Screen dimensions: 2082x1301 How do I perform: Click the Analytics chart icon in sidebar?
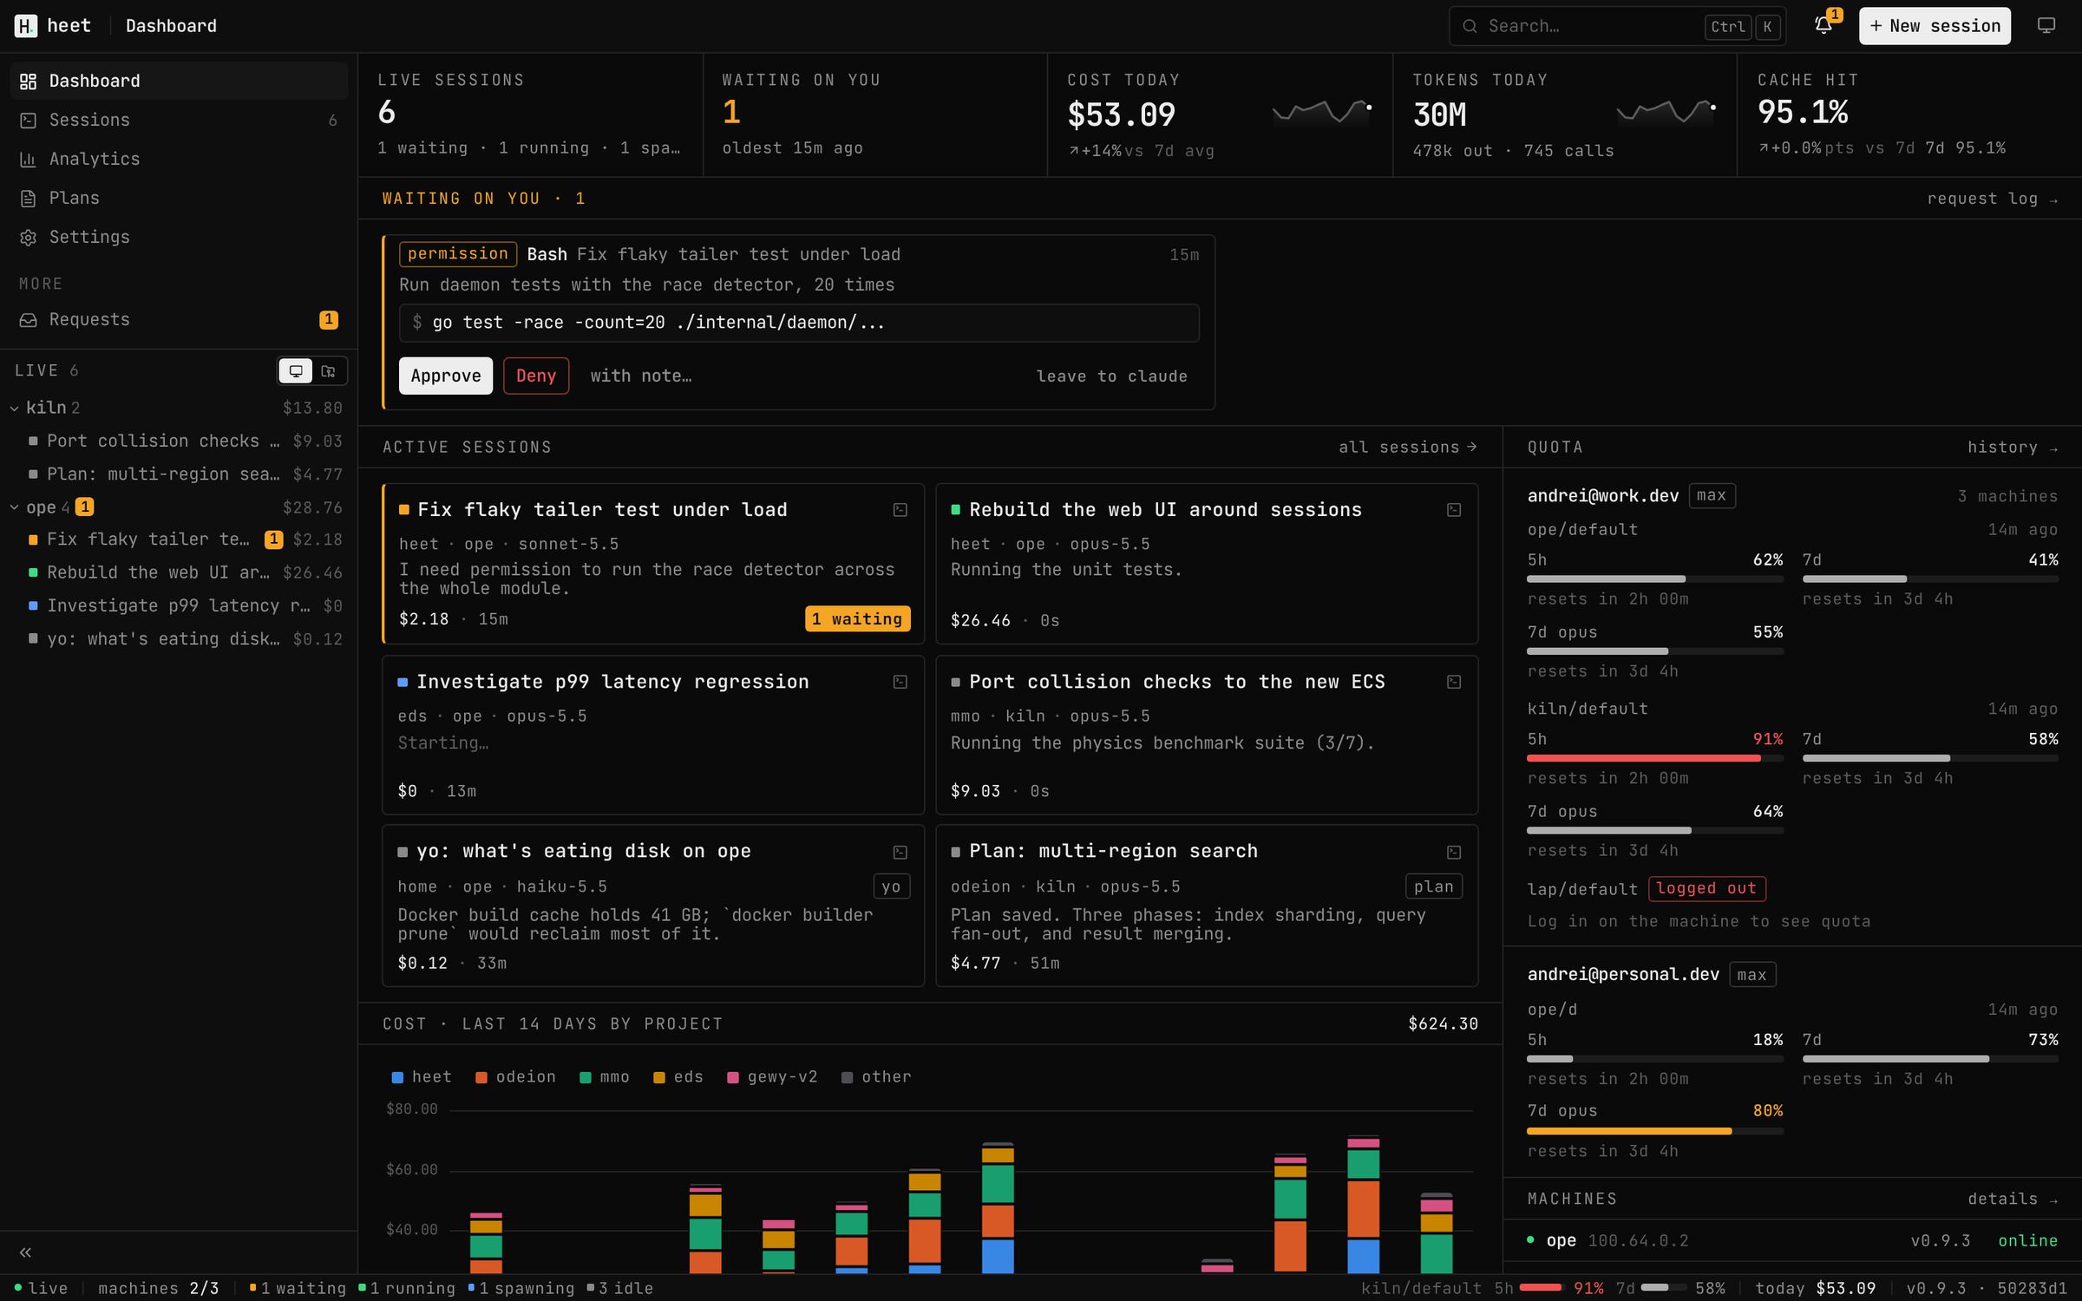click(x=29, y=160)
